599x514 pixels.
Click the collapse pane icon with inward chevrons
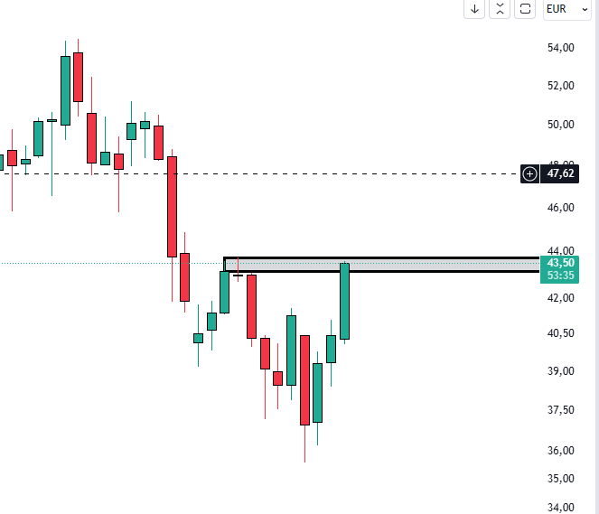(x=500, y=9)
